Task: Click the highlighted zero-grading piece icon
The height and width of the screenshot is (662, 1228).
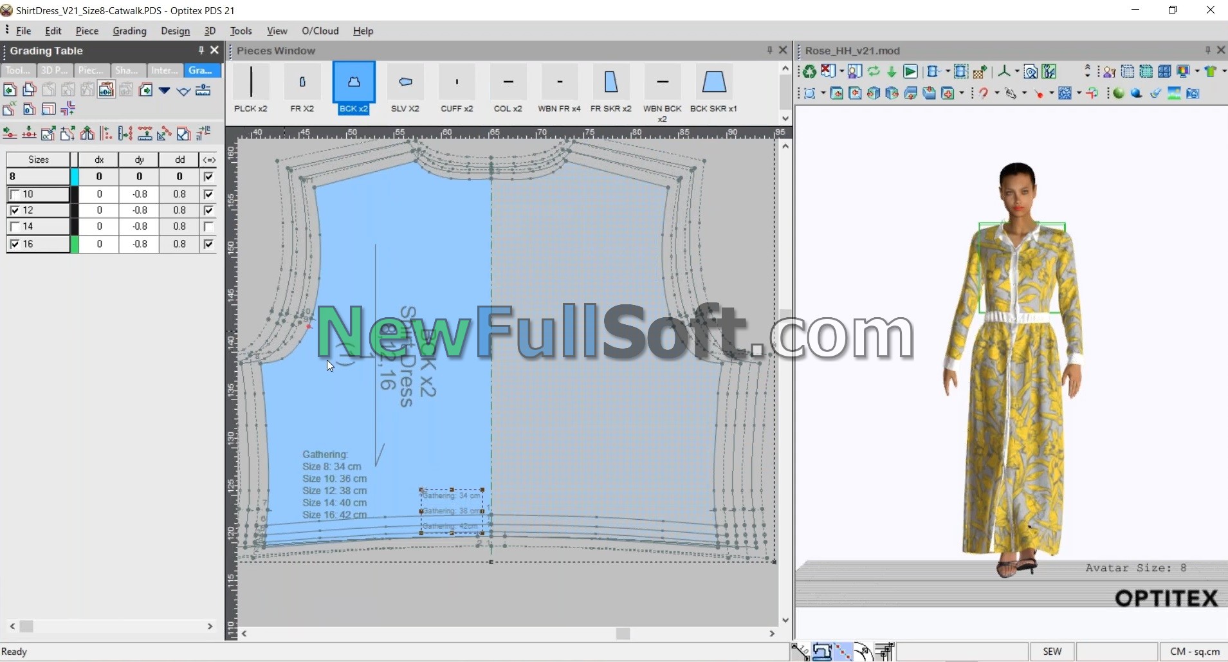Action: point(106,90)
